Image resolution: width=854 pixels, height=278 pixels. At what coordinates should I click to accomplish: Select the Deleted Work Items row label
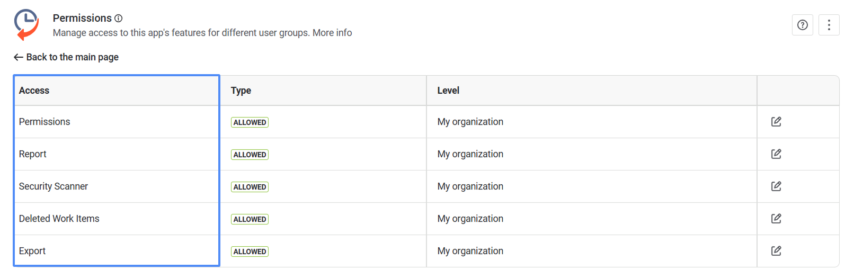(x=59, y=219)
